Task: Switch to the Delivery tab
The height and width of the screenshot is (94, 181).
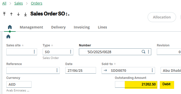Action: tap(58, 27)
